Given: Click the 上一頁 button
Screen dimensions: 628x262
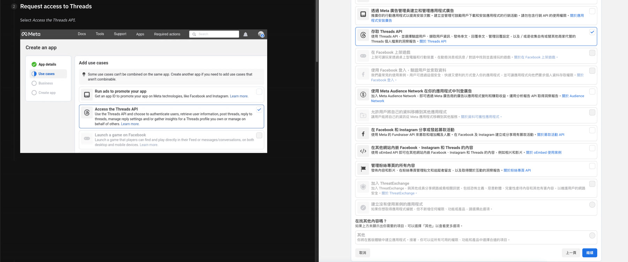Looking at the screenshot, I should (571, 253).
